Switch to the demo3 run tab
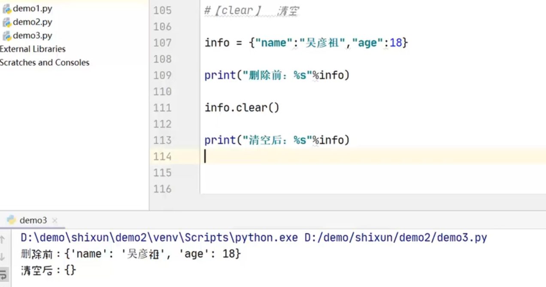Screen dimensions: 546x287 33,220
